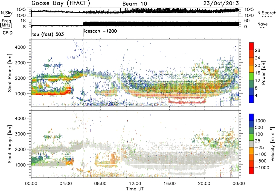
Task: Click the '500' tick on the velocity colorbar
Action: tap(259, 127)
